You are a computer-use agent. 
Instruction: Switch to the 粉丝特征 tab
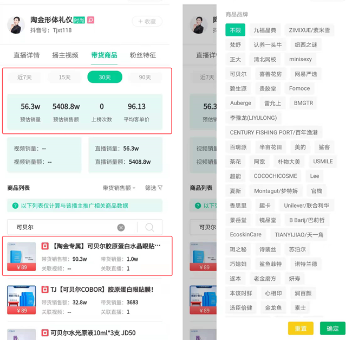pos(143,55)
